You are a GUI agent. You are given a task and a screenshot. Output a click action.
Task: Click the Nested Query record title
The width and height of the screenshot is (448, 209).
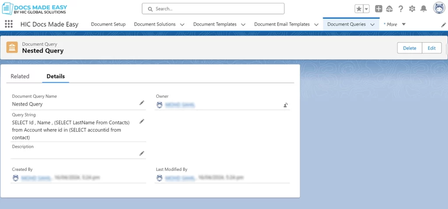43,51
